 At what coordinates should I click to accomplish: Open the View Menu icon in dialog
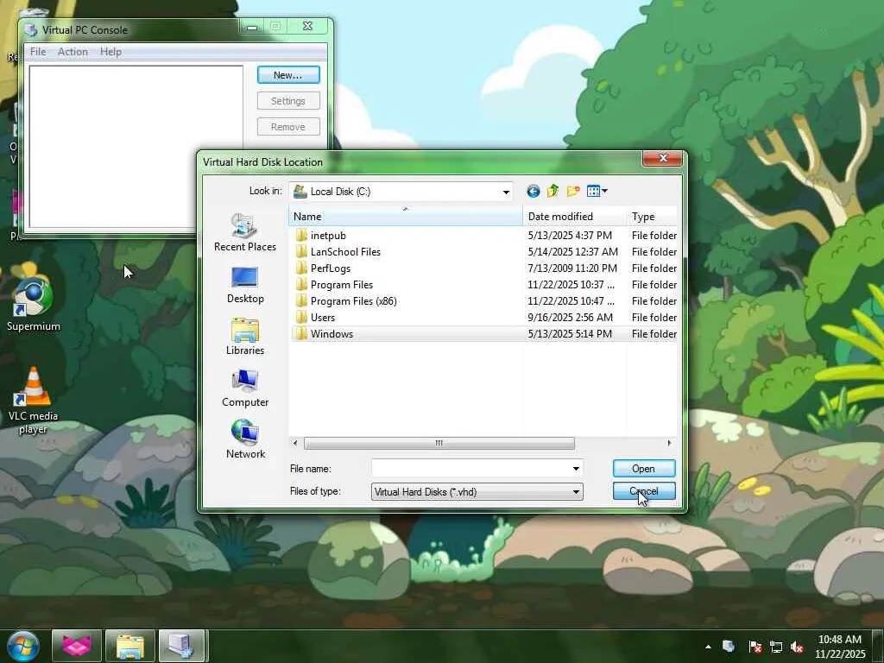tap(597, 191)
